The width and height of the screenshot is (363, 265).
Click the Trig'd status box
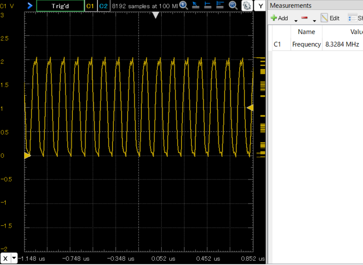[x=60, y=6]
